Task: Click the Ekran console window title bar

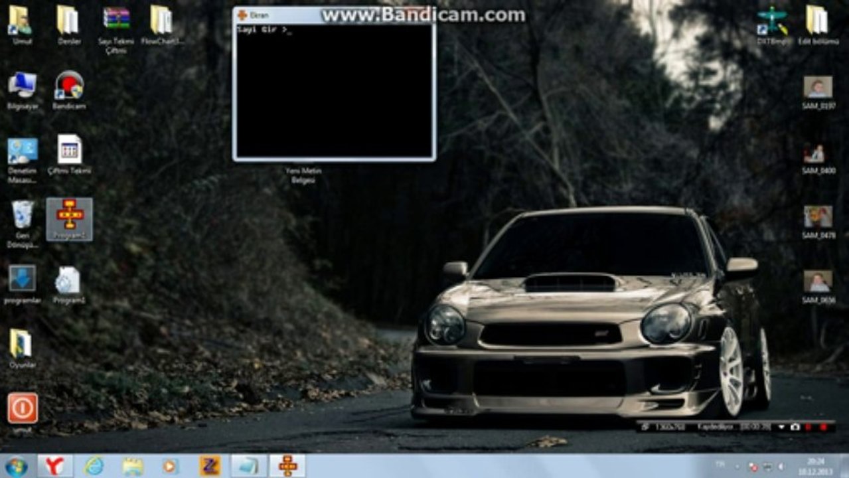Action: point(334,15)
